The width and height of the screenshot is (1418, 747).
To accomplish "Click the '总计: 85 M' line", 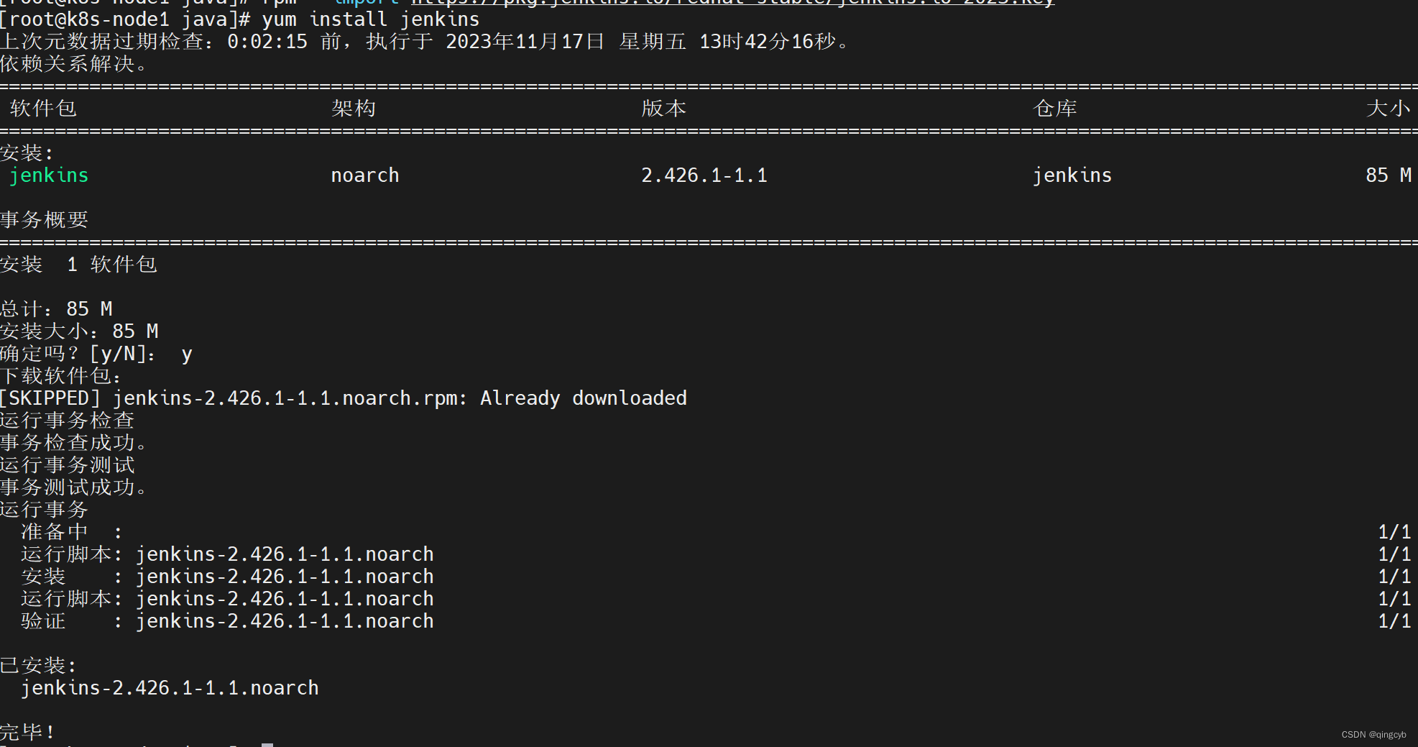I will [56, 309].
